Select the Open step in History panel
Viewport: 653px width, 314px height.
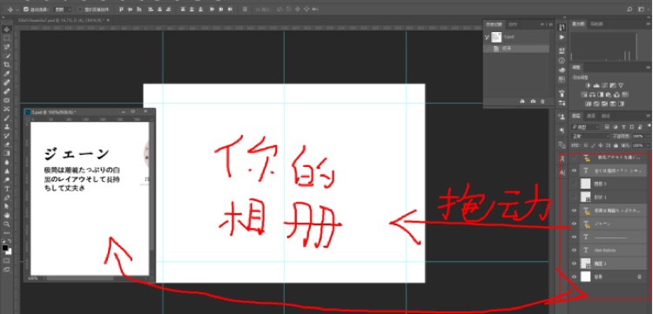pyautogui.click(x=516, y=49)
